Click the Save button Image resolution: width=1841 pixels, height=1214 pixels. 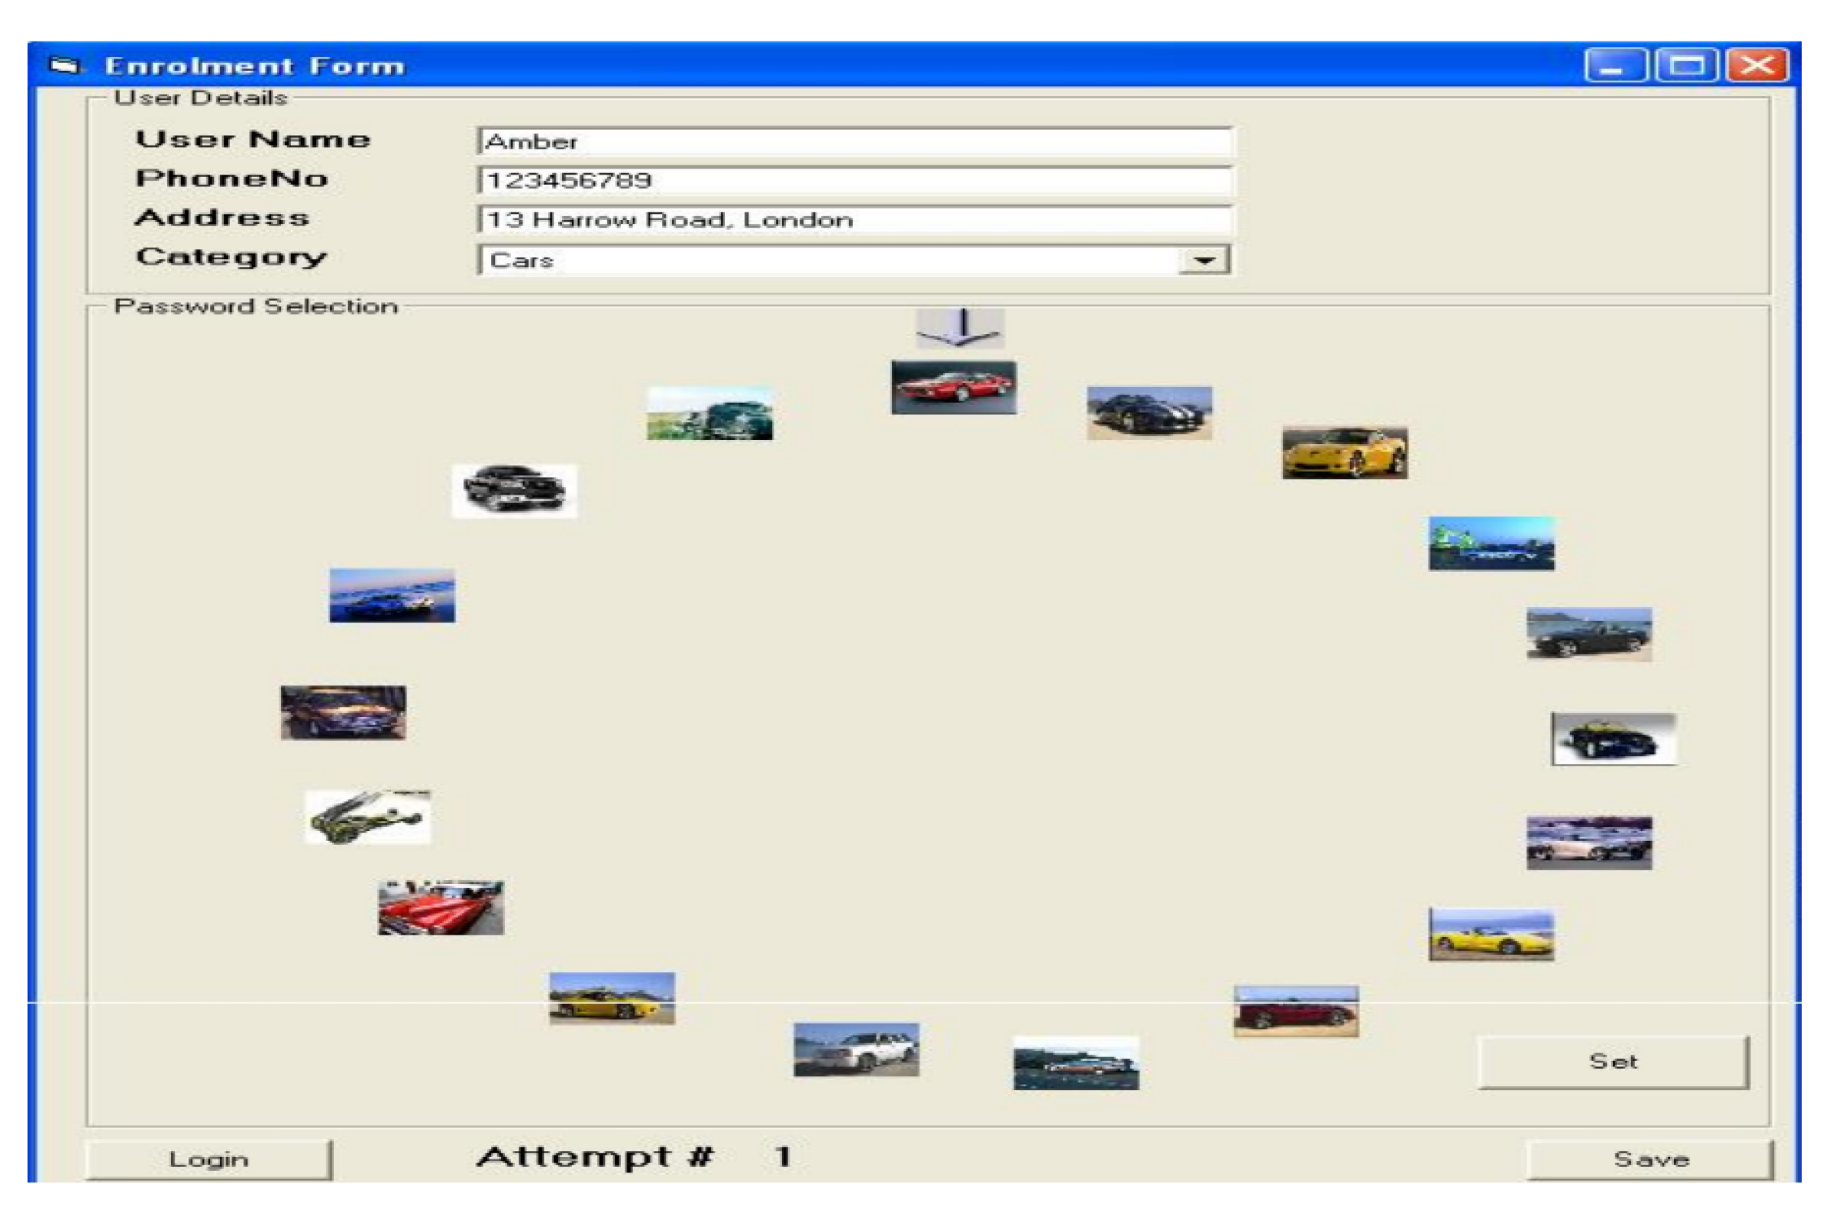point(1649,1159)
